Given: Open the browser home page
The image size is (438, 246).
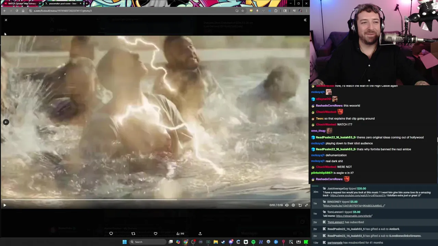Looking at the screenshot, I should (23, 11).
